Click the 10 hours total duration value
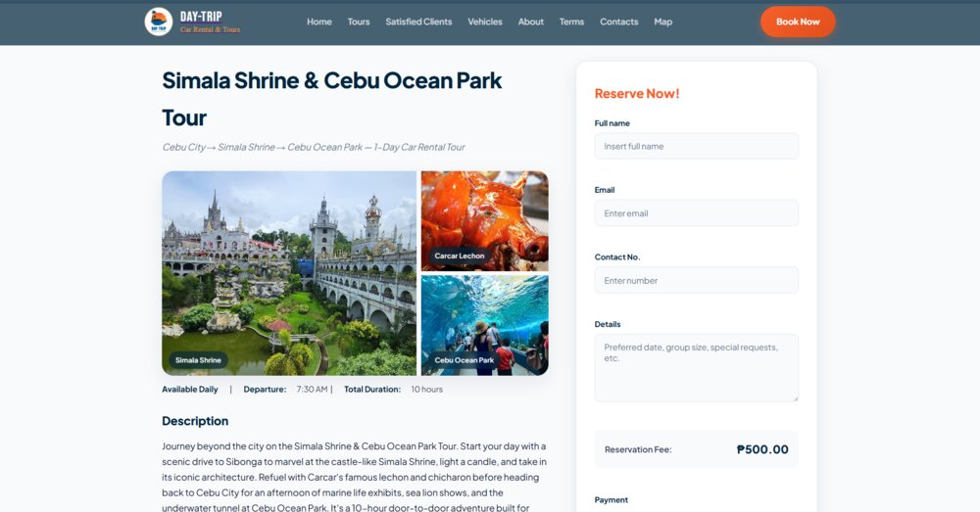 427,389
